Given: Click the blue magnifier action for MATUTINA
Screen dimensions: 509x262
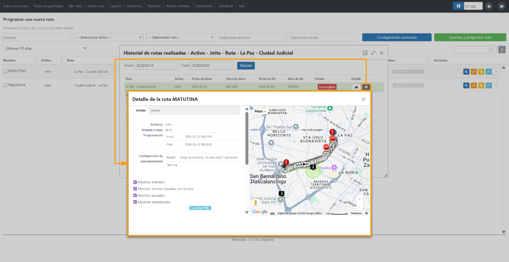Looking at the screenshot, I should click(466, 72).
